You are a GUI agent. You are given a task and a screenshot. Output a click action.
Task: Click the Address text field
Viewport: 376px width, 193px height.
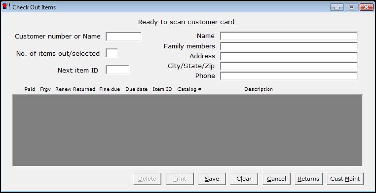point(289,56)
